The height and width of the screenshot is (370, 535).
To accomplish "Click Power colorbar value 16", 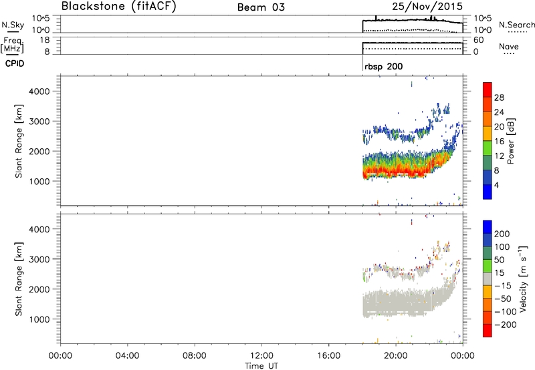I will point(499,142).
